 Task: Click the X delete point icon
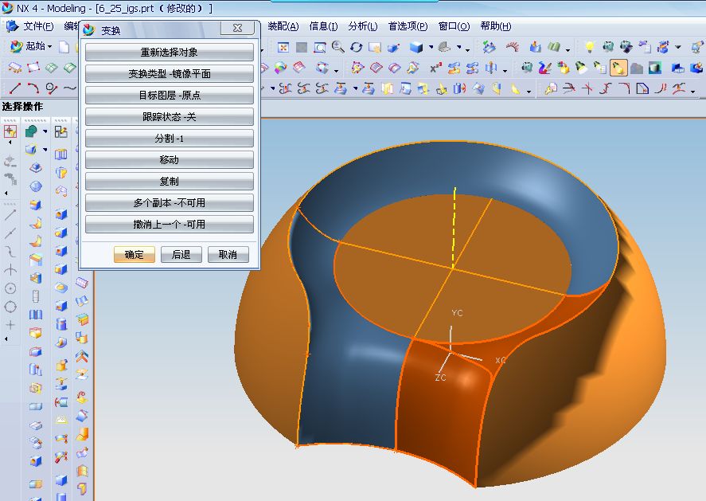coord(435,68)
